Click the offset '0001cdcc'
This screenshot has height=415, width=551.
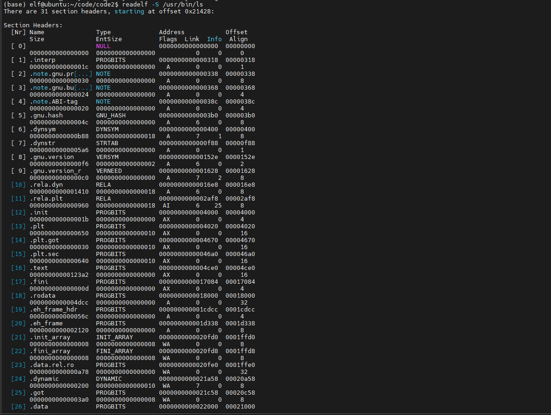point(240,310)
